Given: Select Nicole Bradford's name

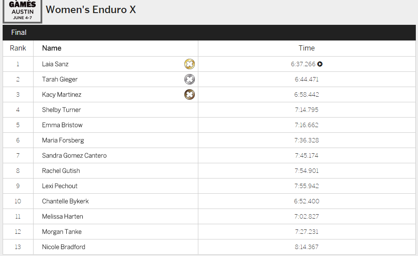Looking at the screenshot, I should pos(64,247).
